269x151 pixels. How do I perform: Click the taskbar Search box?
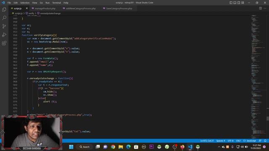(85, 147)
